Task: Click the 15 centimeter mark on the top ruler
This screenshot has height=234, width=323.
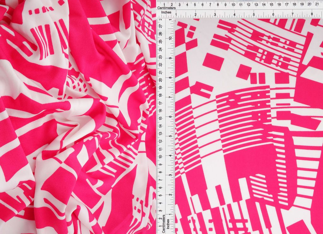Action: click(271, 4)
